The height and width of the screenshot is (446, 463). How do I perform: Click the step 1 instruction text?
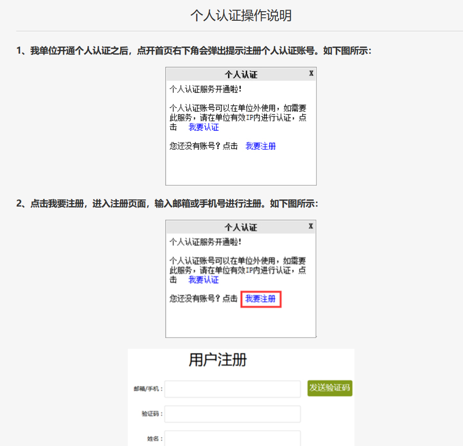pos(194,51)
